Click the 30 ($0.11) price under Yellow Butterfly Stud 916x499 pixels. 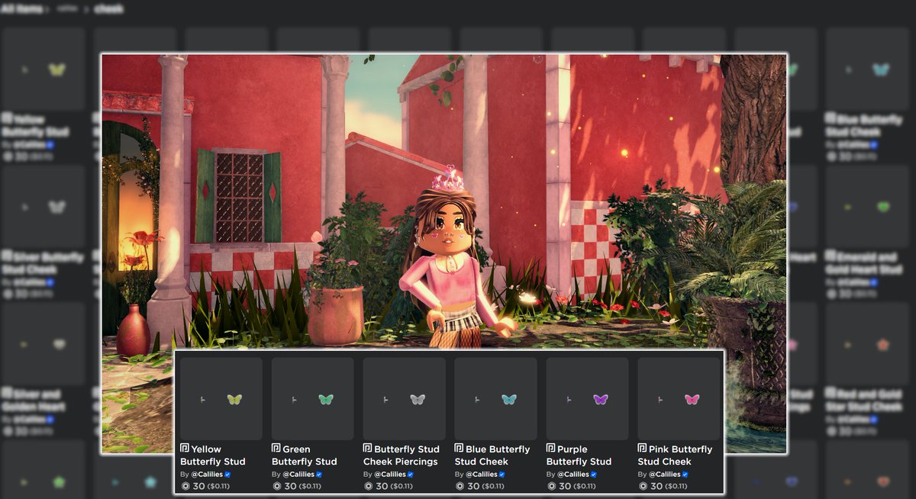click(x=211, y=486)
